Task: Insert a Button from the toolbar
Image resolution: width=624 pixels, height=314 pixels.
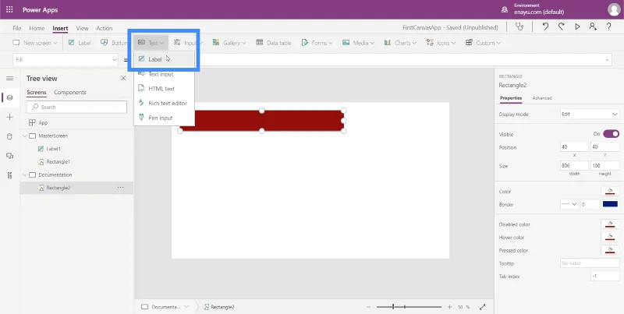Action: point(114,43)
